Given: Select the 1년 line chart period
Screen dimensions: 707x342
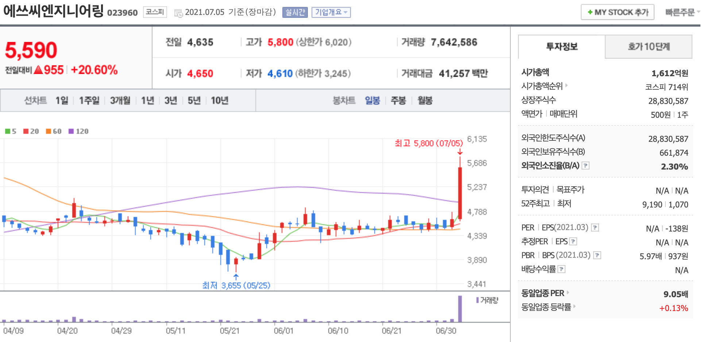Looking at the screenshot, I should click(148, 100).
